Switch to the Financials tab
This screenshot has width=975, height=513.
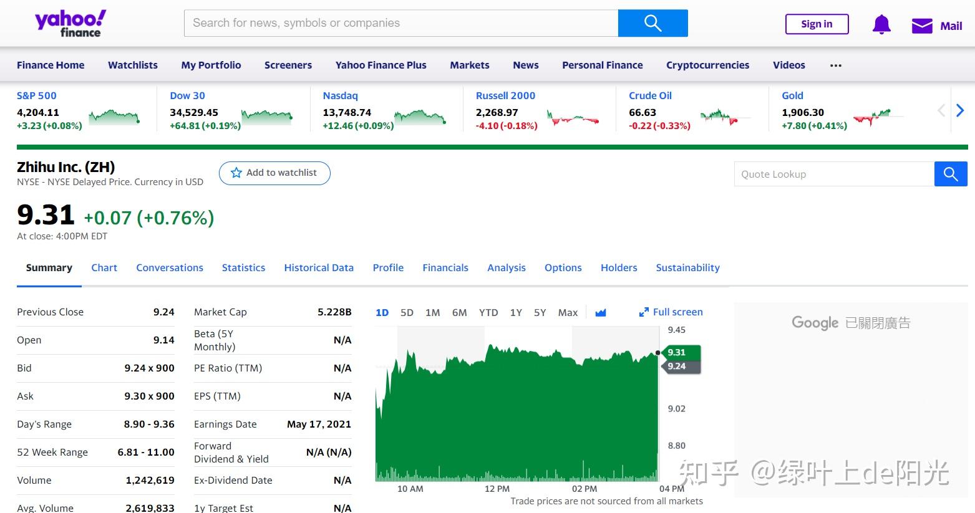coord(445,267)
